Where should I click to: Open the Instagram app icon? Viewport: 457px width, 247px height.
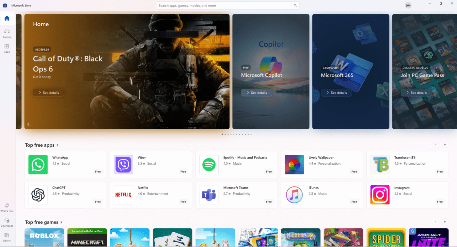click(380, 195)
